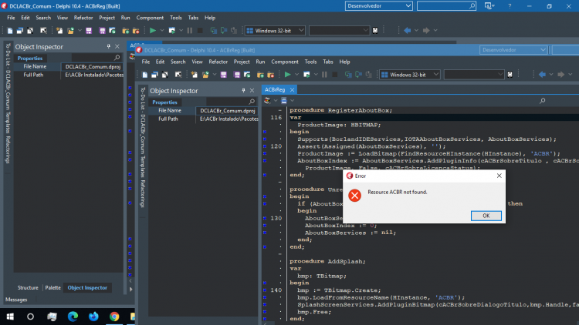Click the blue Back navigation arrow in the top toolbar
579x325 pixels.
408,31
